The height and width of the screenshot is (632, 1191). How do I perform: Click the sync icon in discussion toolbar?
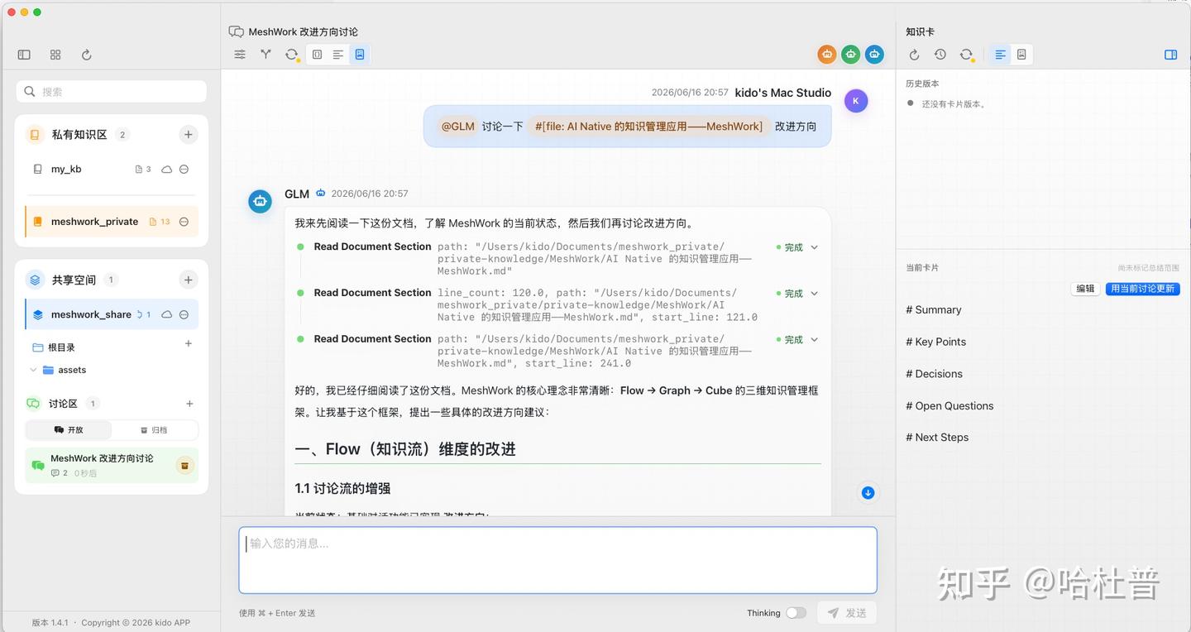pyautogui.click(x=292, y=55)
